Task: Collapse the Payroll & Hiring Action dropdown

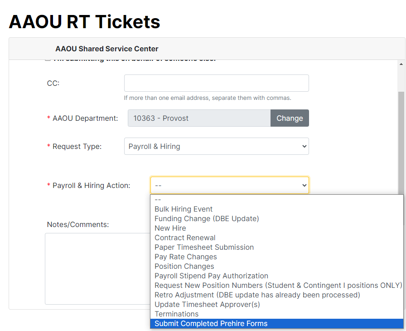Action: [x=229, y=185]
